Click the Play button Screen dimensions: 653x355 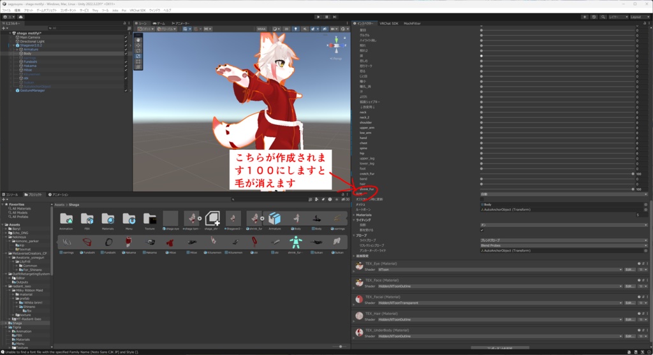point(318,17)
